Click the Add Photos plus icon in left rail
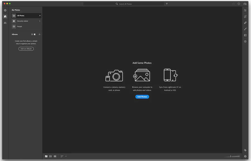This screenshot has height=161, width=251. click(5, 10)
